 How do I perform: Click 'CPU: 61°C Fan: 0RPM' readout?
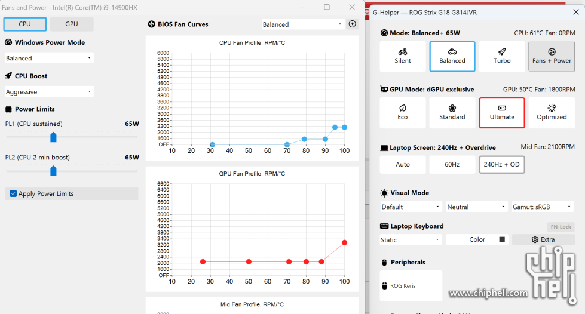coord(544,33)
